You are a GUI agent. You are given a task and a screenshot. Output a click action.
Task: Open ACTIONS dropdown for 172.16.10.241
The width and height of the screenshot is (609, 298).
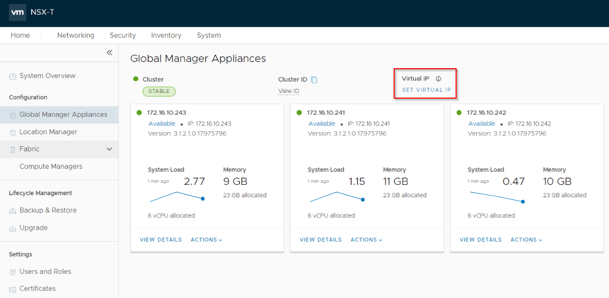pos(366,240)
